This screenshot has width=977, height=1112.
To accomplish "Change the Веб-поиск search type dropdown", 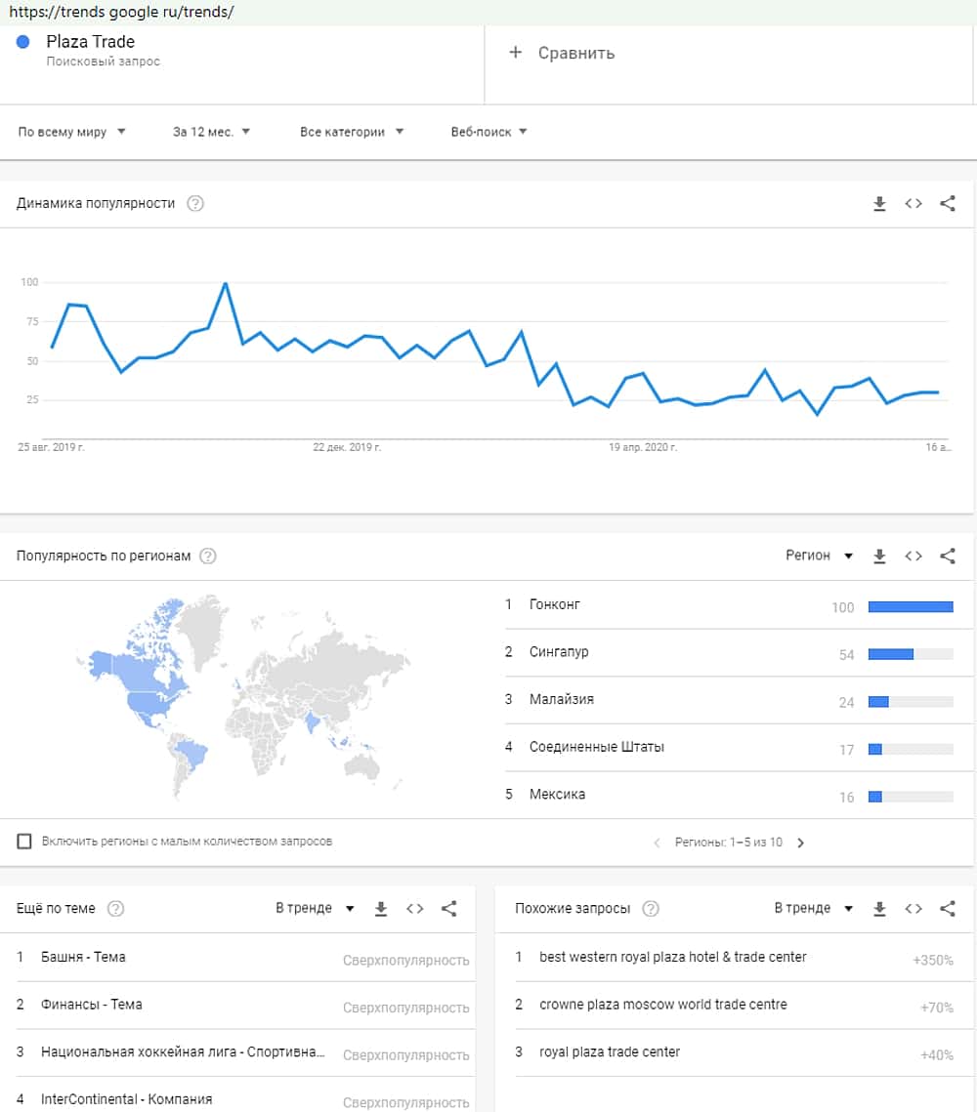I will click(x=488, y=132).
